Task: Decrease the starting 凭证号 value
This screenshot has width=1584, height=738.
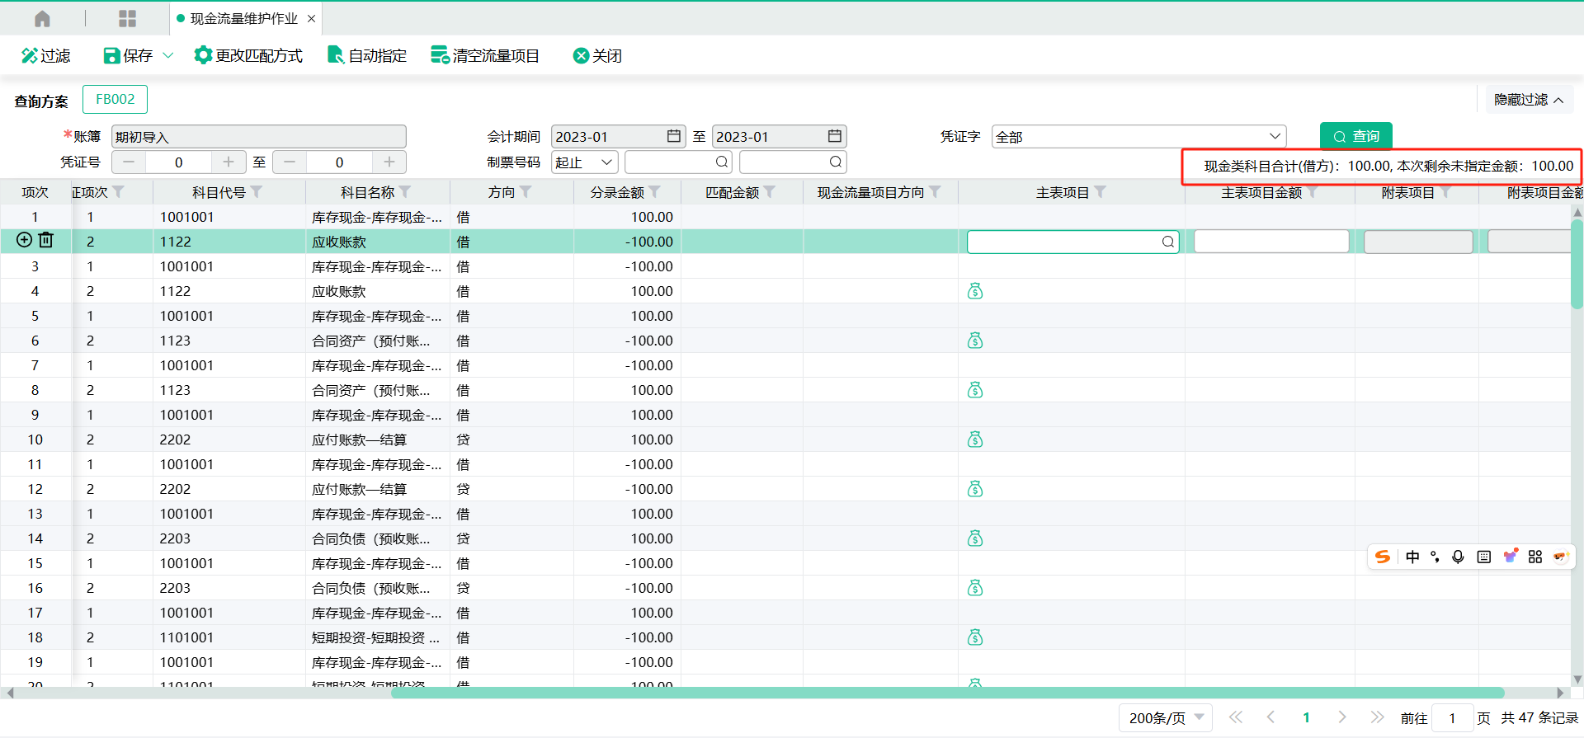Action: click(x=129, y=162)
